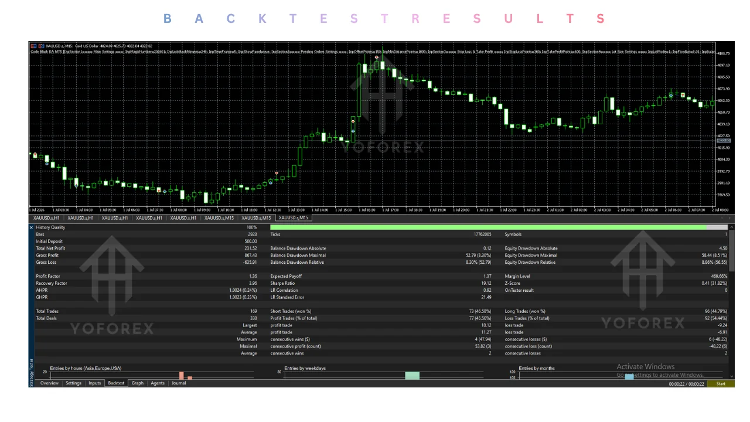Select the Ticks value 17762005
Viewport: 750px width, 422px height.
(x=482, y=234)
